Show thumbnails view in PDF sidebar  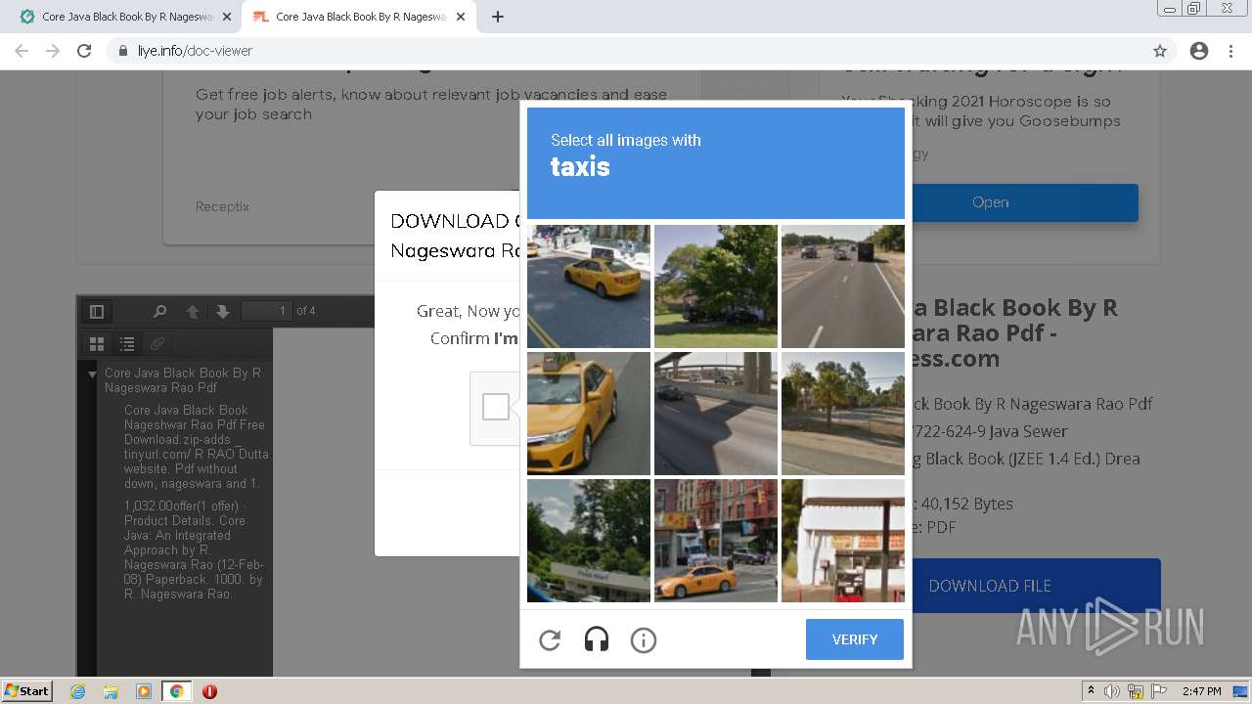(x=97, y=344)
